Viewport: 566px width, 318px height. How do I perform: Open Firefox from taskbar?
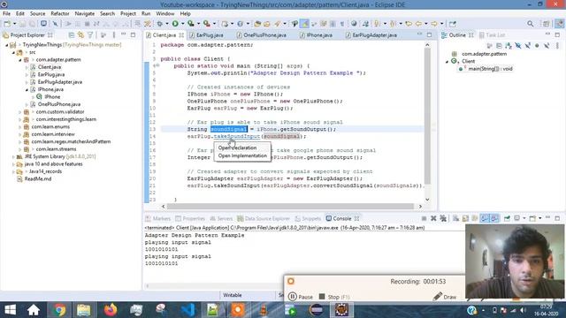point(110,310)
